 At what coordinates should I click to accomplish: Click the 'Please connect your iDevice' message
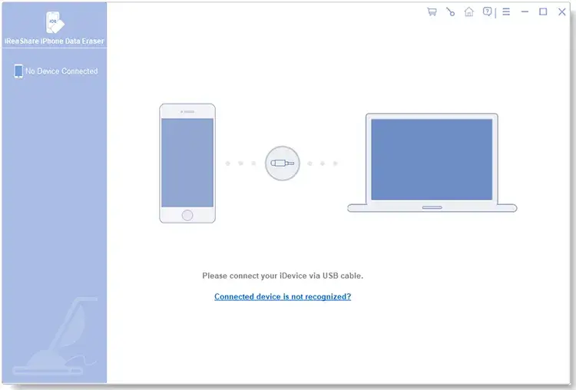tap(283, 275)
